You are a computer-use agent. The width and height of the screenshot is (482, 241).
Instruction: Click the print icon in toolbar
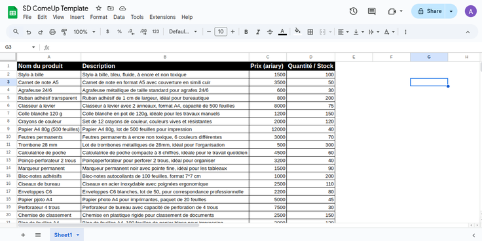pyautogui.click(x=52, y=32)
